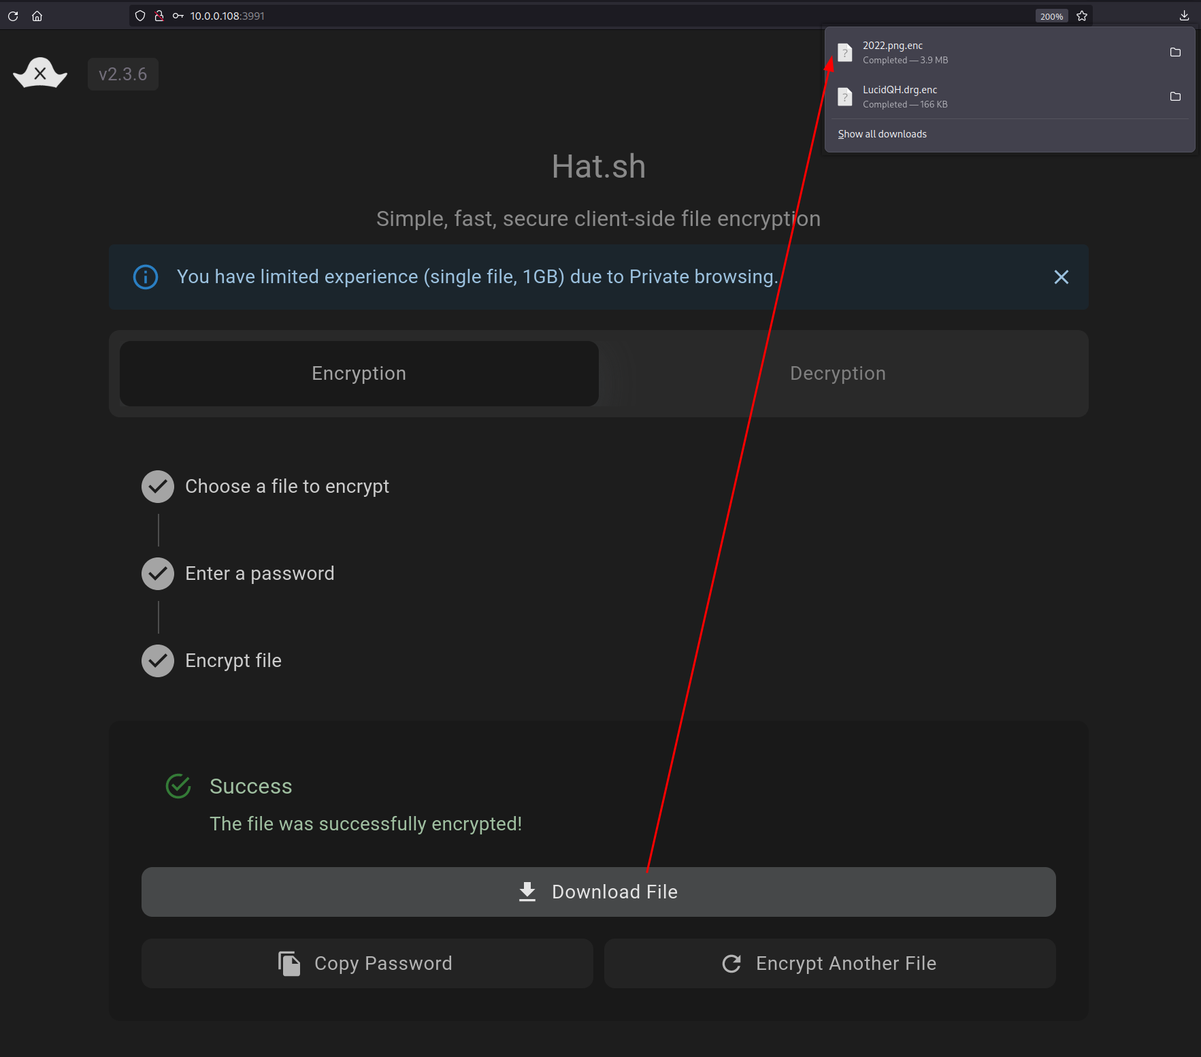Show LucidQH.drg.enc in its folder
This screenshot has width=1201, height=1057.
pyautogui.click(x=1175, y=97)
